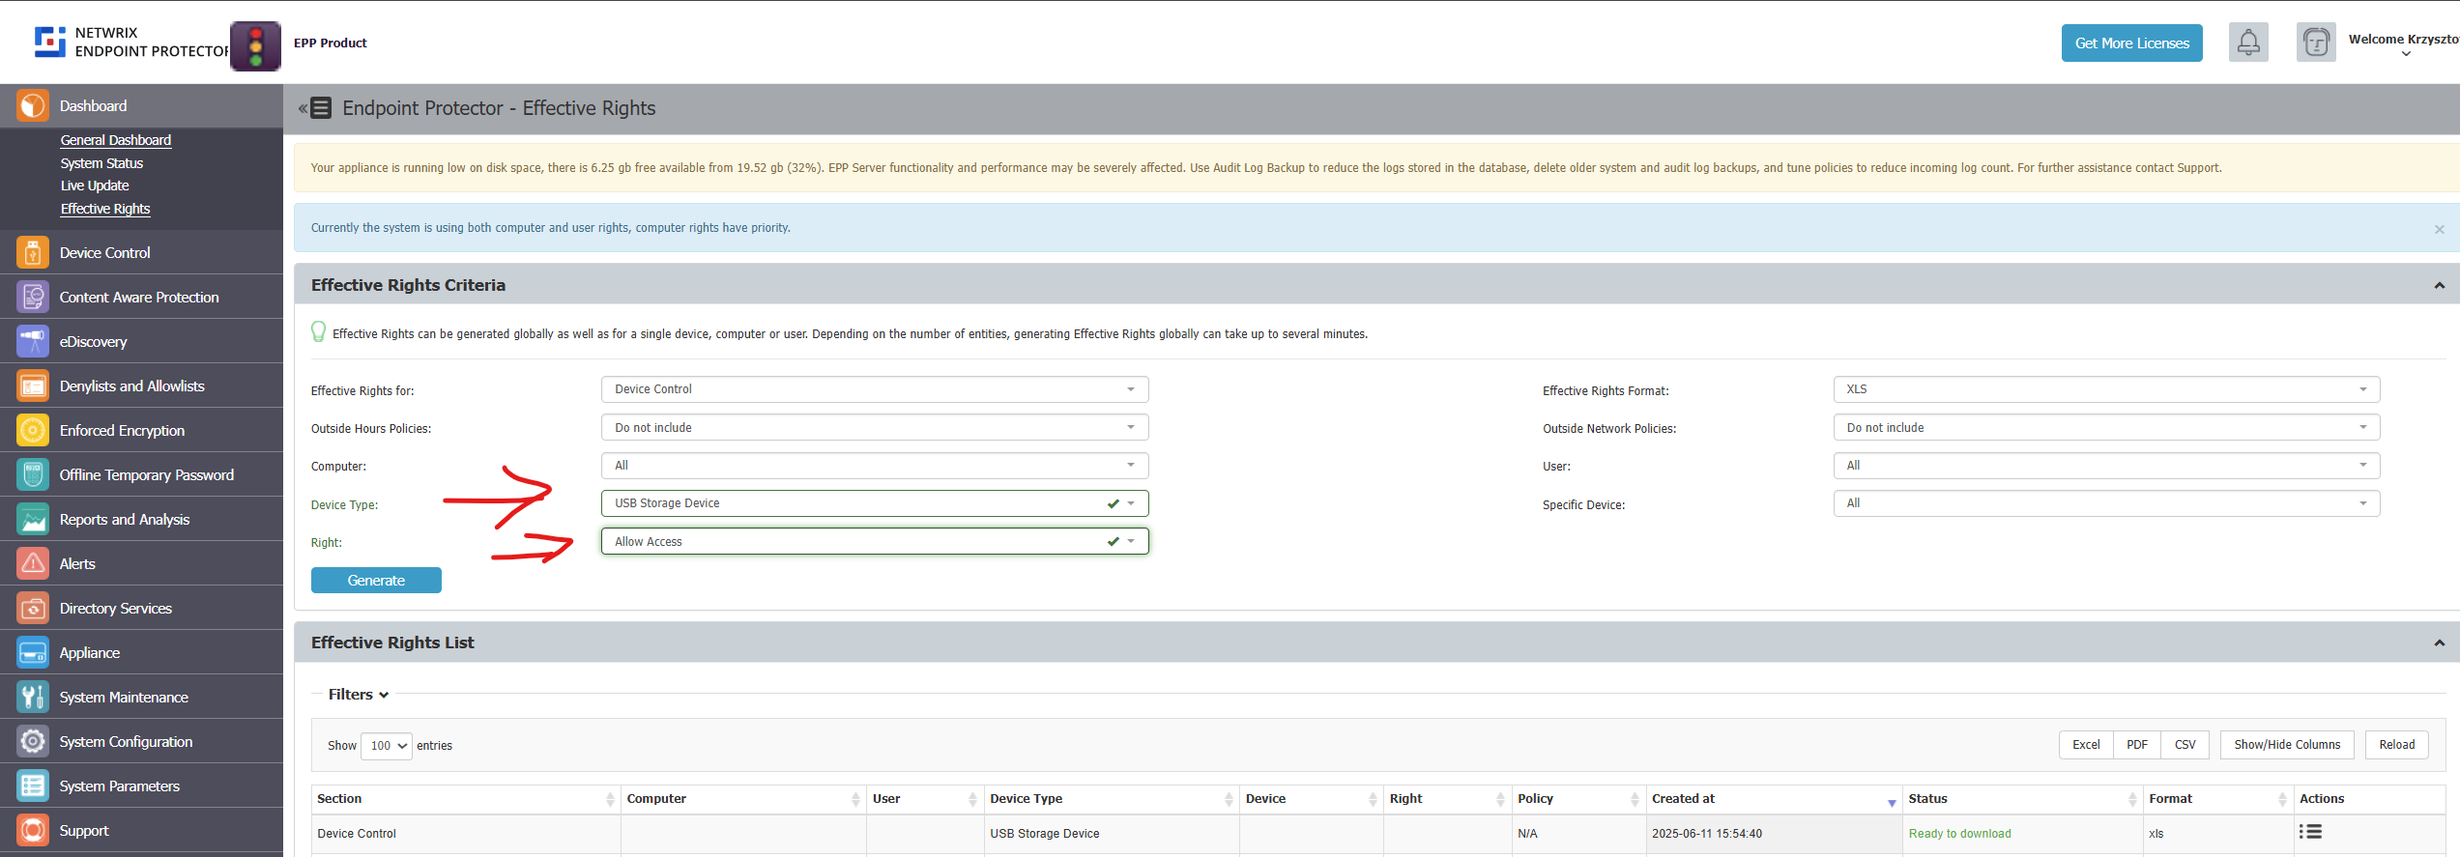2460x857 pixels.
Task: Click the traffic light EPP Product icon
Action: tap(255, 45)
